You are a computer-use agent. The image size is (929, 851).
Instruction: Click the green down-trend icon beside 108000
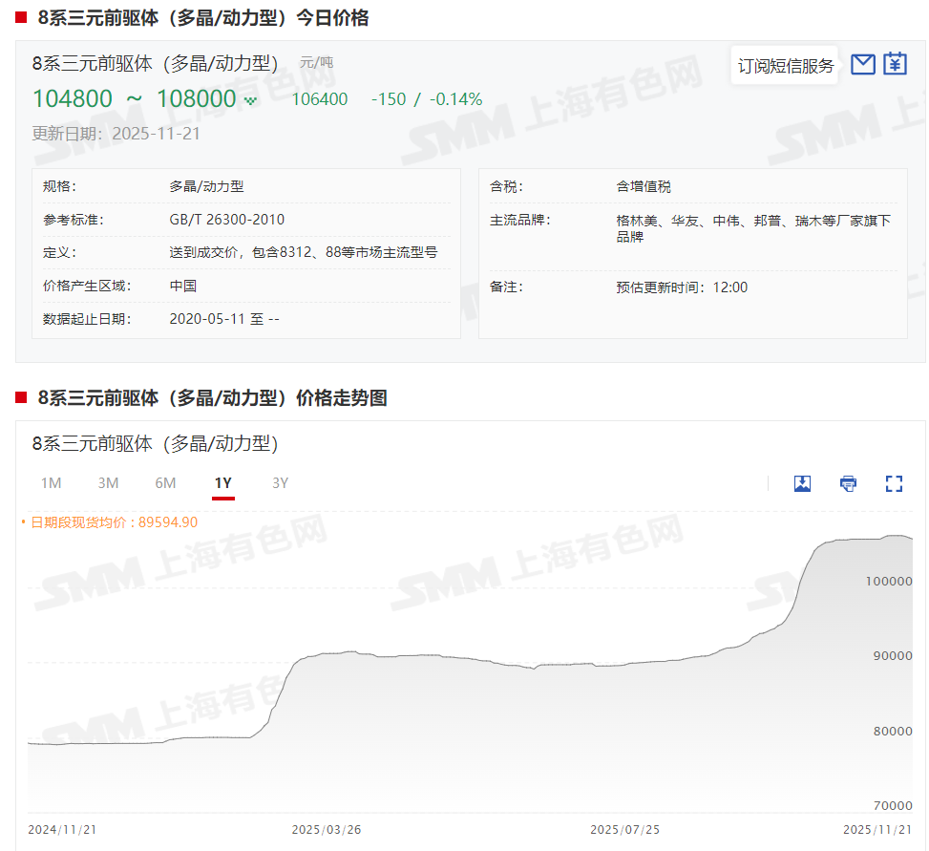coord(250,100)
